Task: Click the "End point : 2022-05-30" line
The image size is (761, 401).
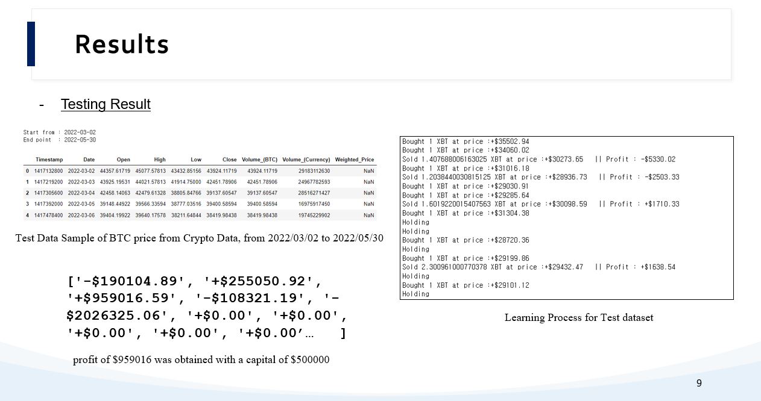Action: [x=60, y=140]
